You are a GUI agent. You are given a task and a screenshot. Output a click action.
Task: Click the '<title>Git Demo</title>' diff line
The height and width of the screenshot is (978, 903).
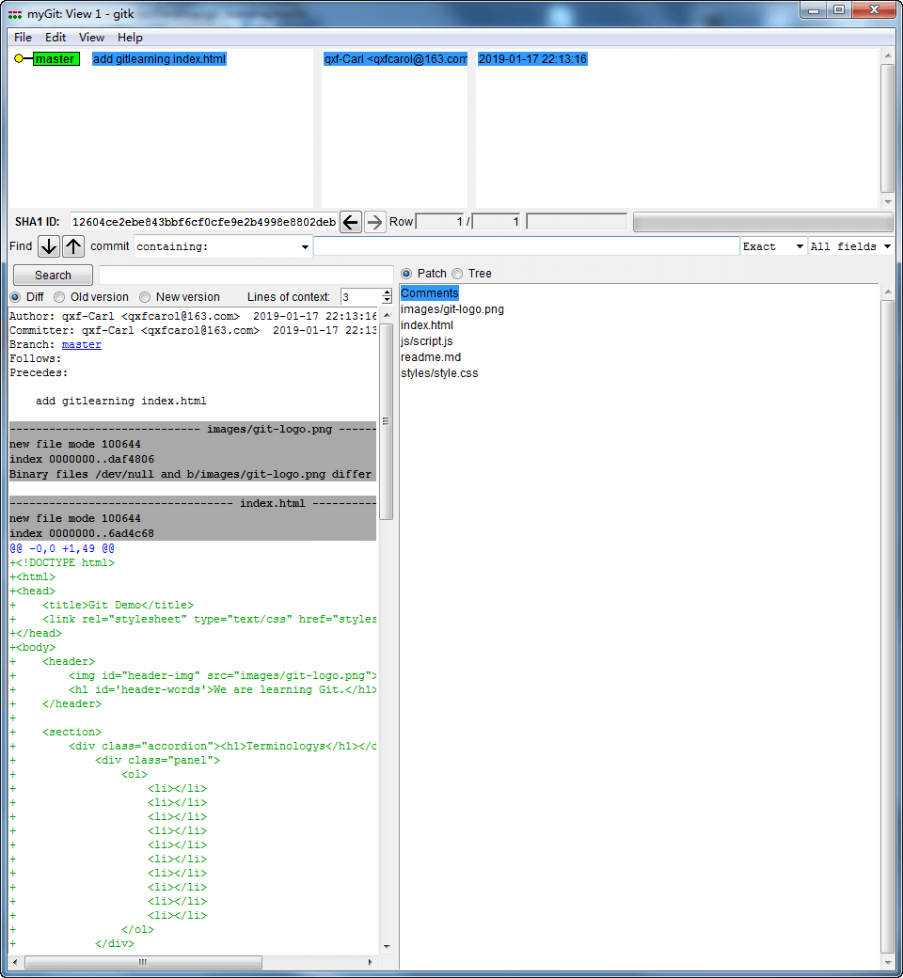click(118, 605)
